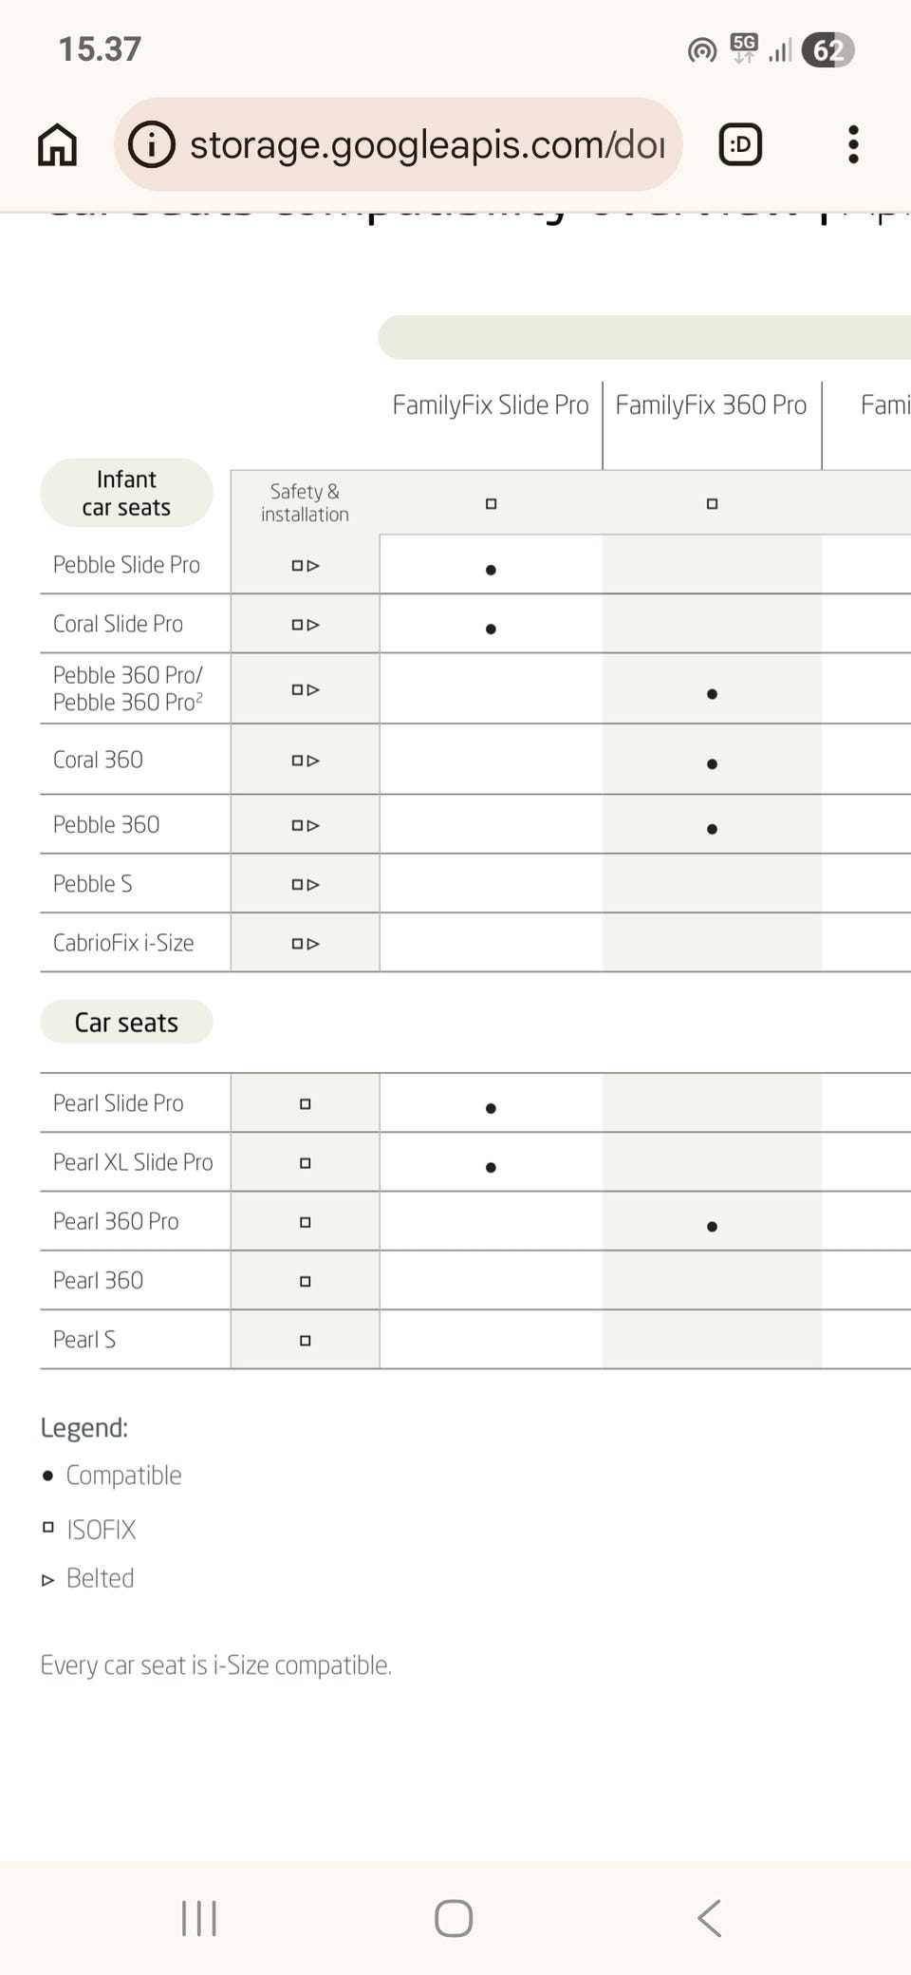Tap the Pebble Slide Pro row label

pos(126,565)
